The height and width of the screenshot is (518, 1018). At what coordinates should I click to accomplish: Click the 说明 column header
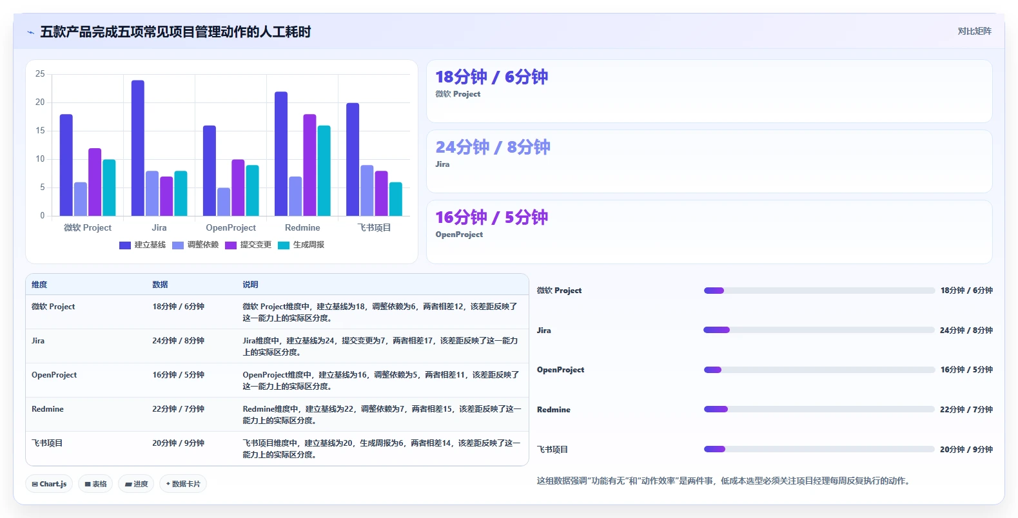tap(250, 285)
